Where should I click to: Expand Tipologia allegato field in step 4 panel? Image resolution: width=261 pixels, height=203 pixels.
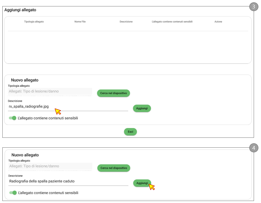(50, 166)
